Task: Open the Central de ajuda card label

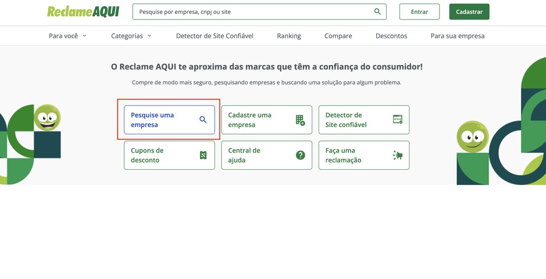Action: 244,155
